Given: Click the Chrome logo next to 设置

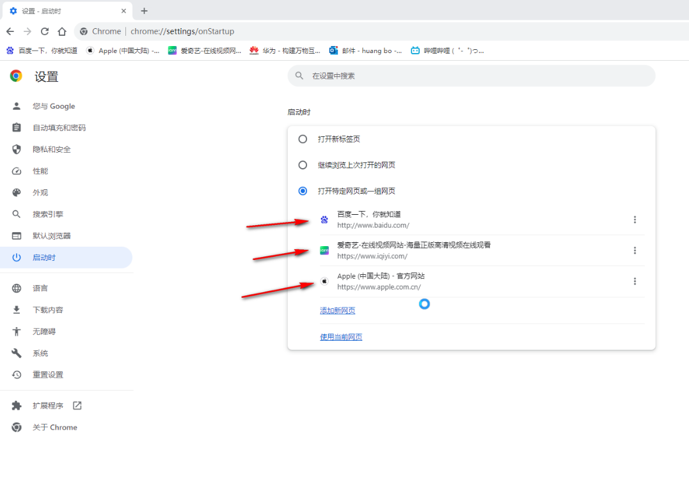Looking at the screenshot, I should [x=16, y=76].
